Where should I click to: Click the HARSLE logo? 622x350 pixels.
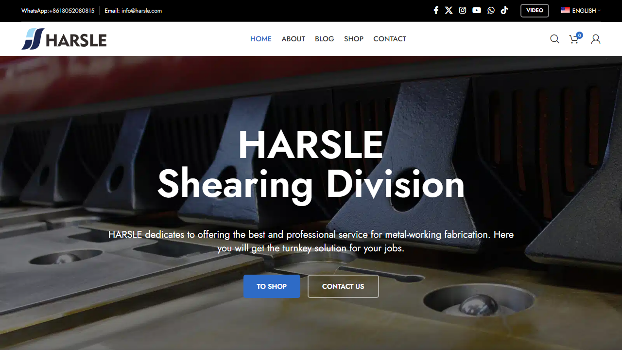point(64,39)
